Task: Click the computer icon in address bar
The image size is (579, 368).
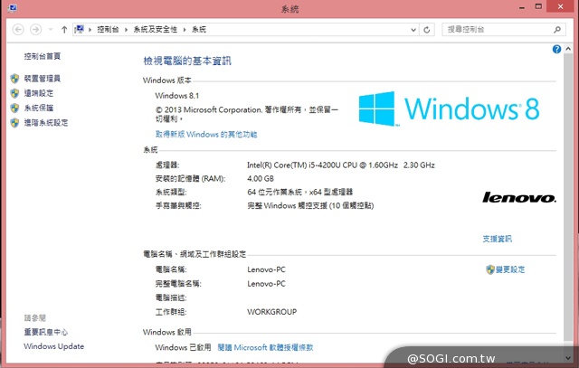Action: (79, 29)
